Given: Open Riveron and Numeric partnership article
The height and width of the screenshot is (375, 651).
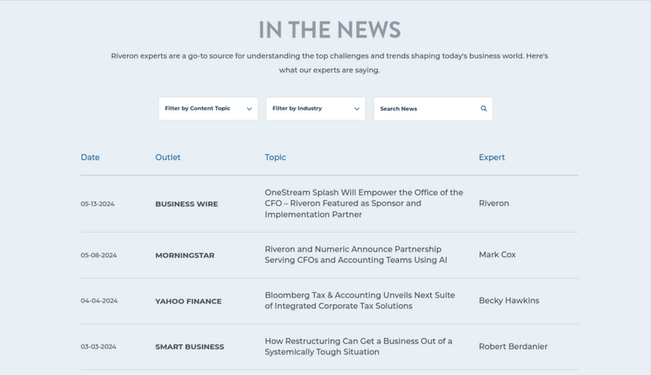Looking at the screenshot, I should pos(353,255).
